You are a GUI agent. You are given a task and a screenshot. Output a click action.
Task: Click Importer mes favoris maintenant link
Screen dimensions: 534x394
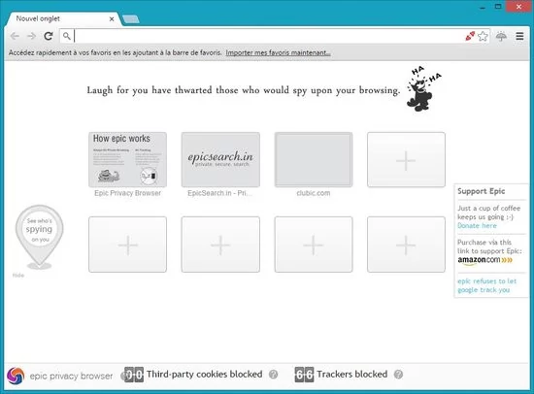click(x=278, y=52)
